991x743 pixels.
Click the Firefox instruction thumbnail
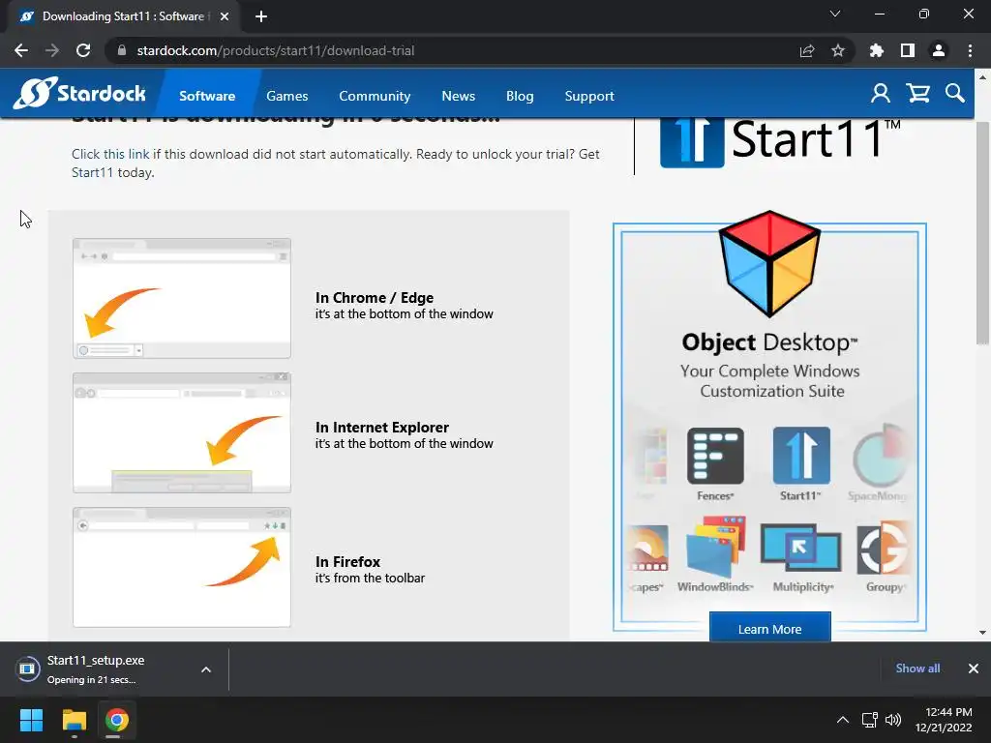pos(182,567)
